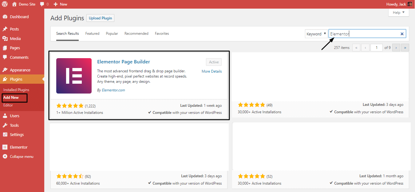Open the New content menu
Viewport: 415px width, 192px height.
click(60, 4)
